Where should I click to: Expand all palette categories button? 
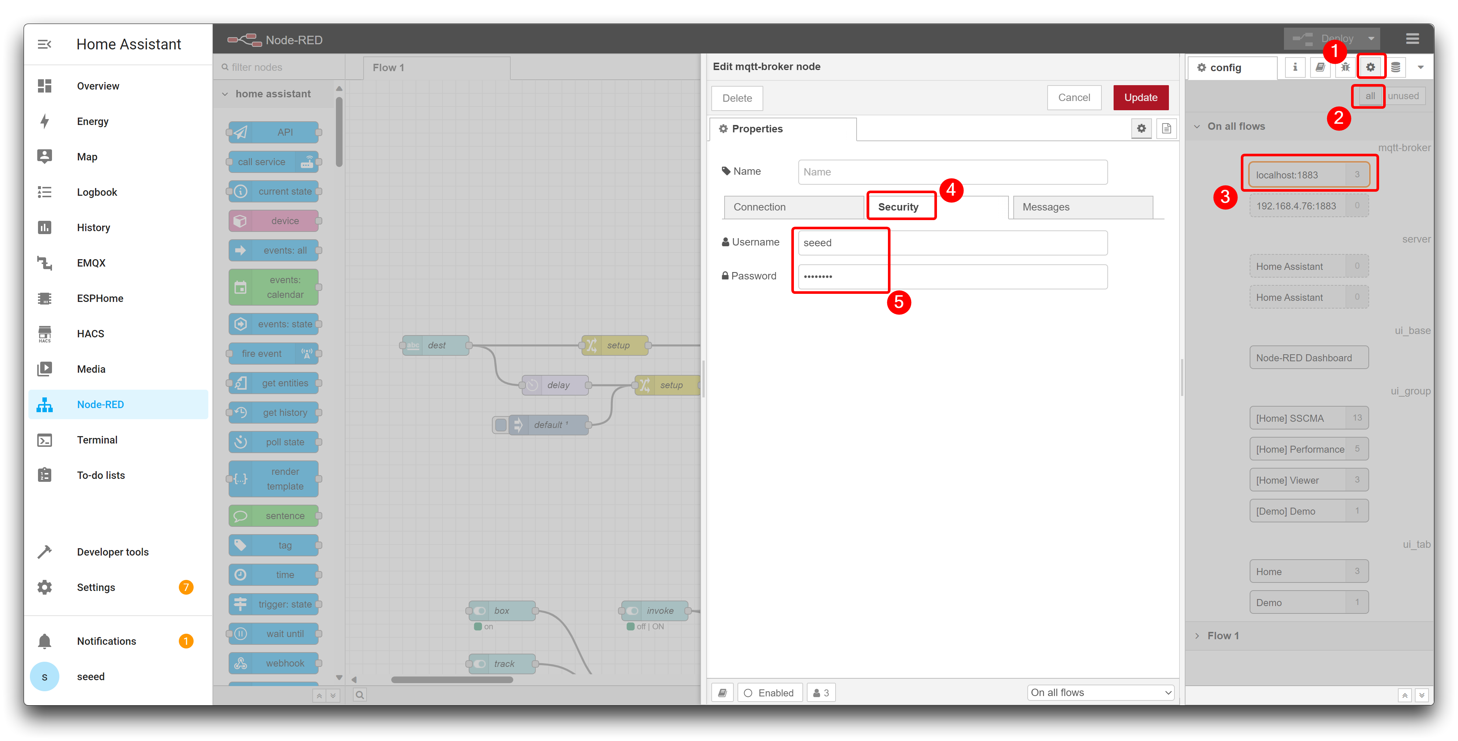click(333, 696)
